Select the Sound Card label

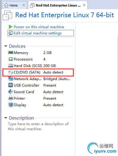(x=24, y=92)
